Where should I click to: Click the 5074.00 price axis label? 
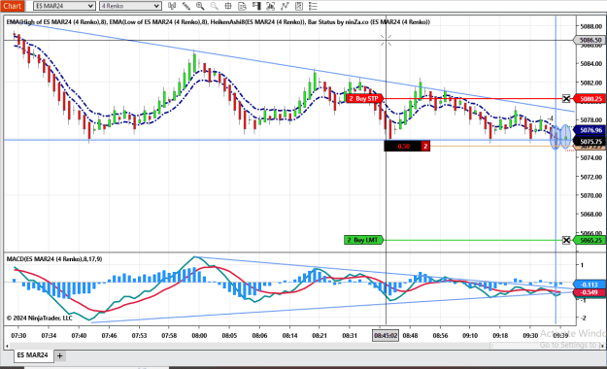coord(591,158)
